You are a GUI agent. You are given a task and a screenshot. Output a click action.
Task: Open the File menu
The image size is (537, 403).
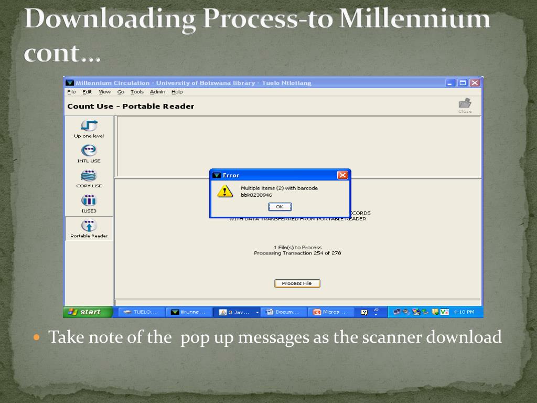click(x=71, y=92)
